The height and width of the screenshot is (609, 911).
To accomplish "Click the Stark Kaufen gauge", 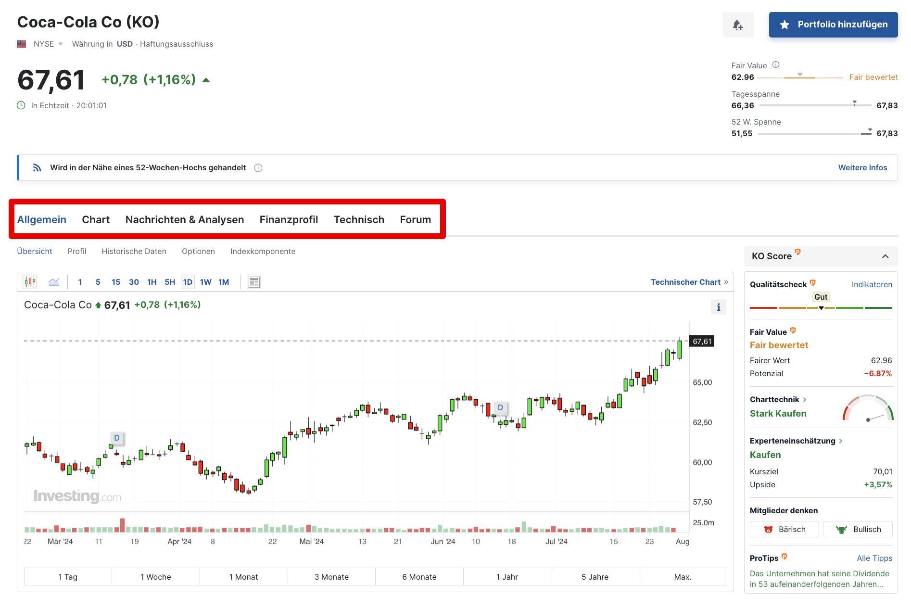I will (868, 408).
